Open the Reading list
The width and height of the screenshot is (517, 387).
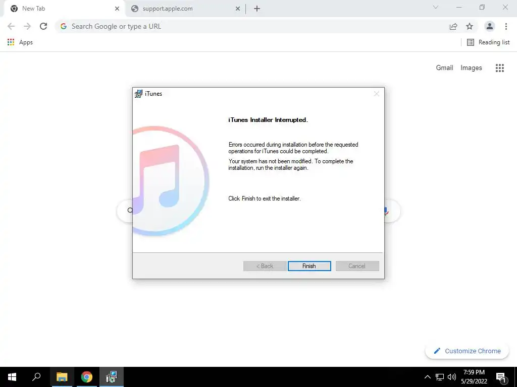click(488, 42)
